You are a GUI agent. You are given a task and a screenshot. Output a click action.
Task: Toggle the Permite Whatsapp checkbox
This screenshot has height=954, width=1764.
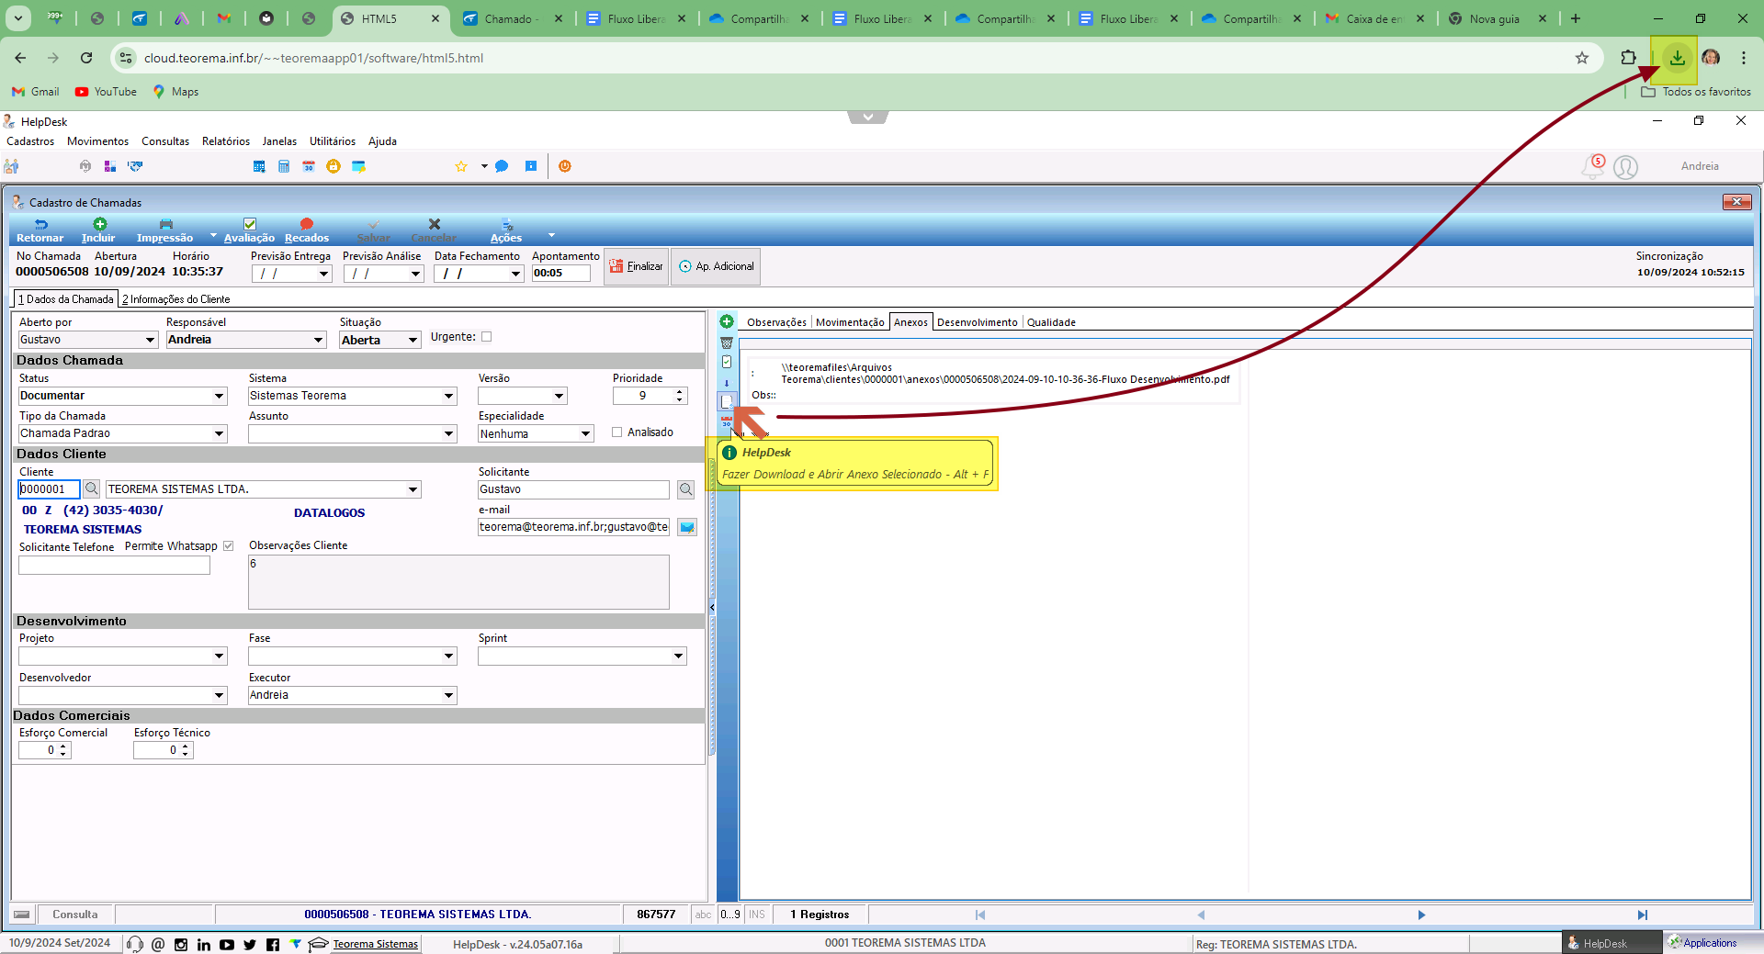point(229,546)
